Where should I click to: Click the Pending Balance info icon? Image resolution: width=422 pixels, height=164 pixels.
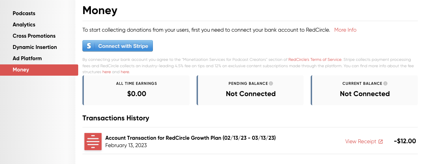tap(271, 84)
